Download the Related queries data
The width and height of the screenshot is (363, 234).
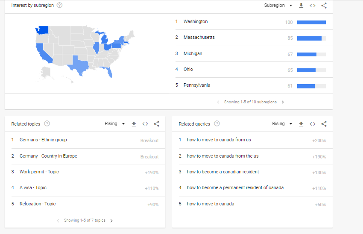301,124
